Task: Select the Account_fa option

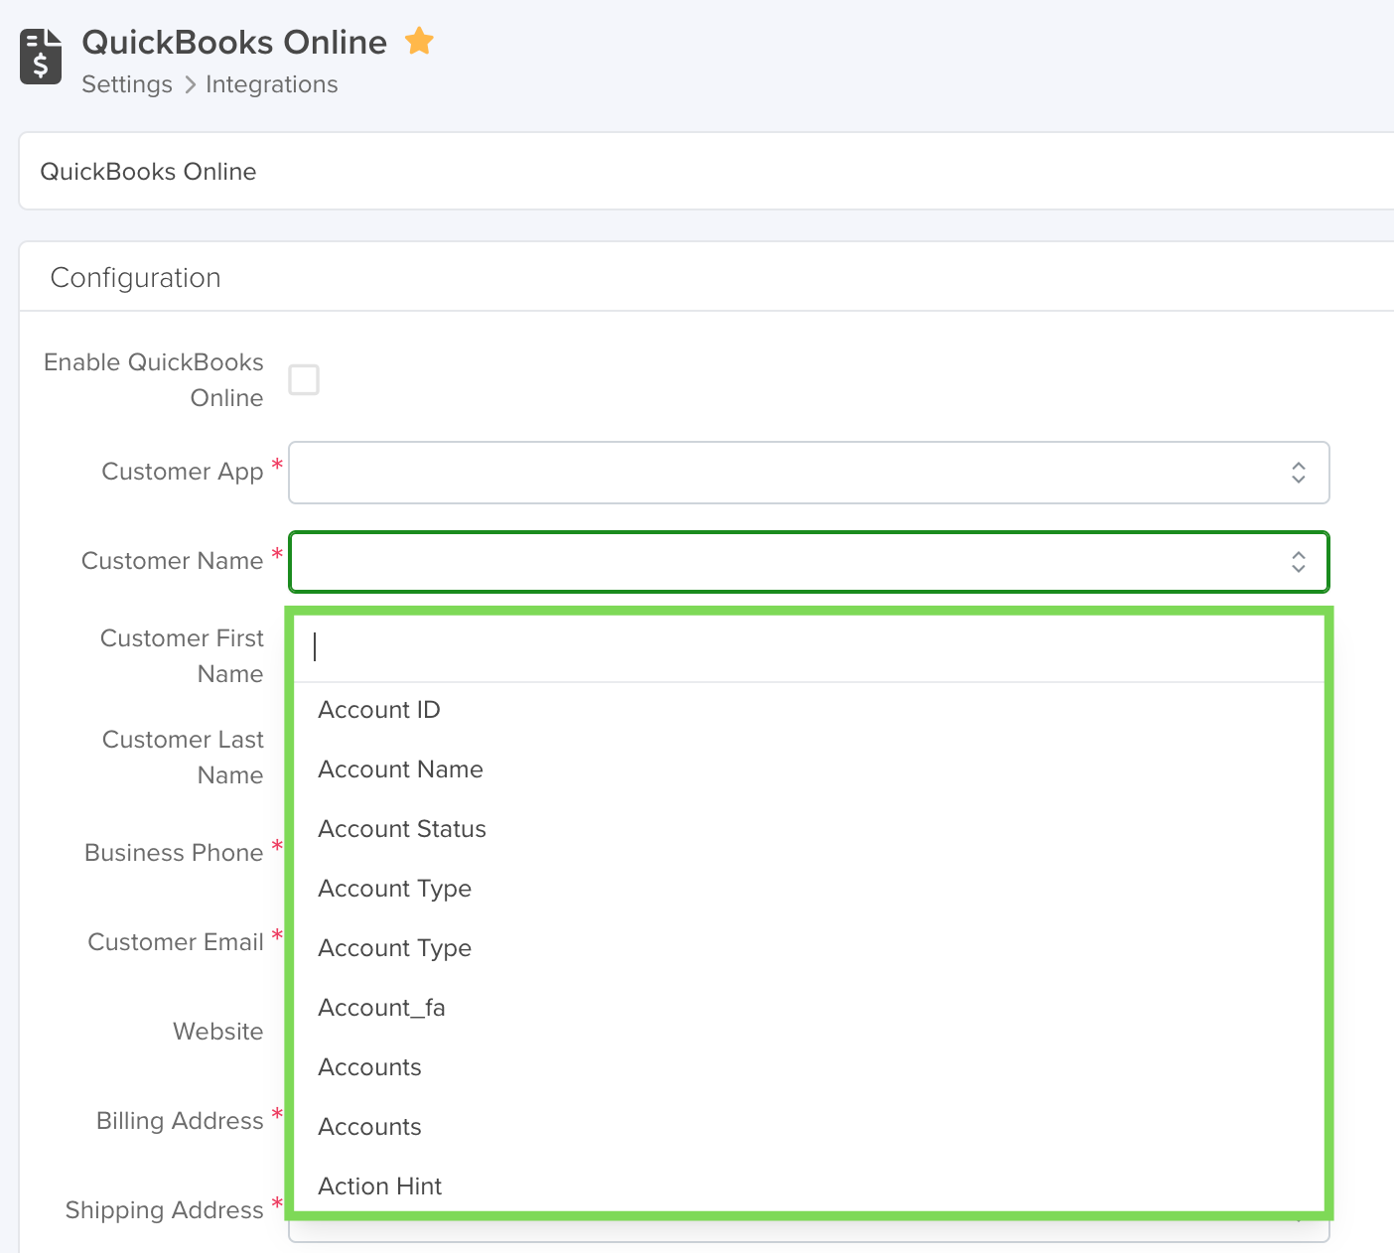Action: click(x=810, y=1008)
